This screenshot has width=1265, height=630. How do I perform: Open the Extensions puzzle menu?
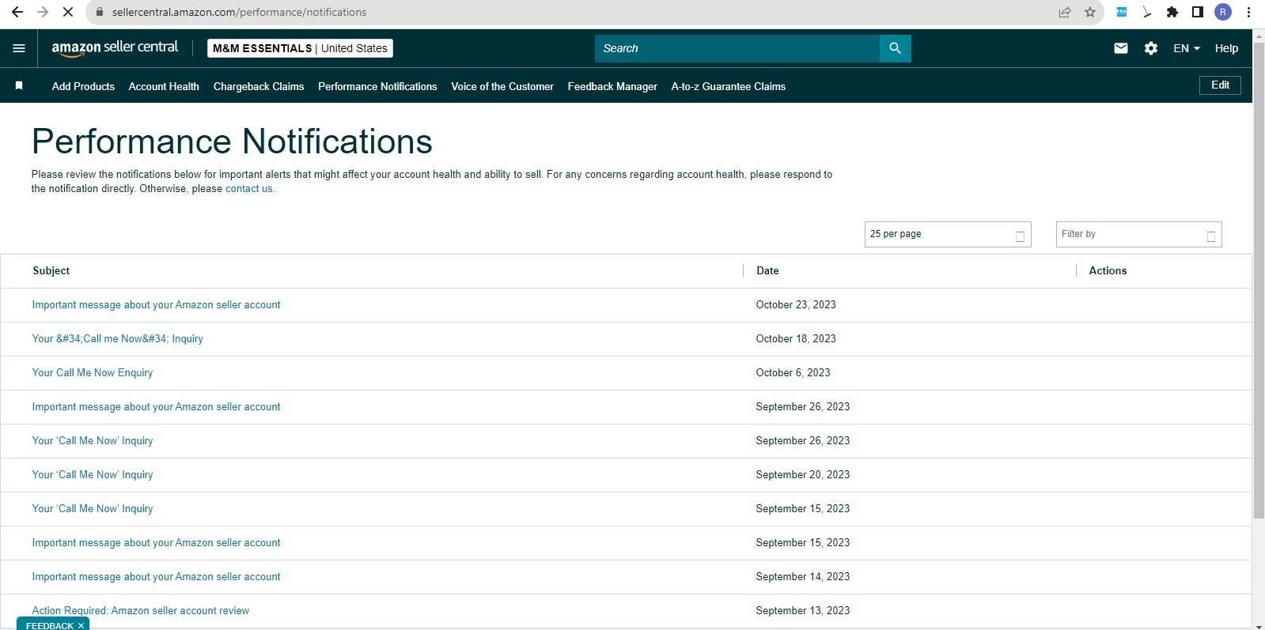pos(1172,12)
